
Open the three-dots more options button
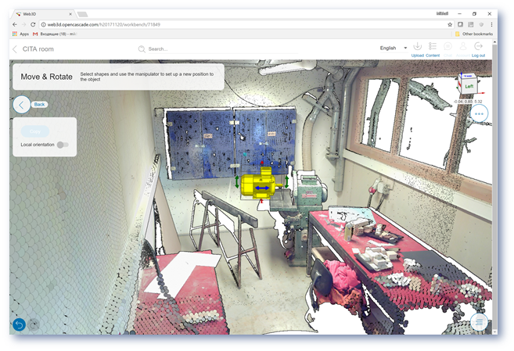point(480,113)
